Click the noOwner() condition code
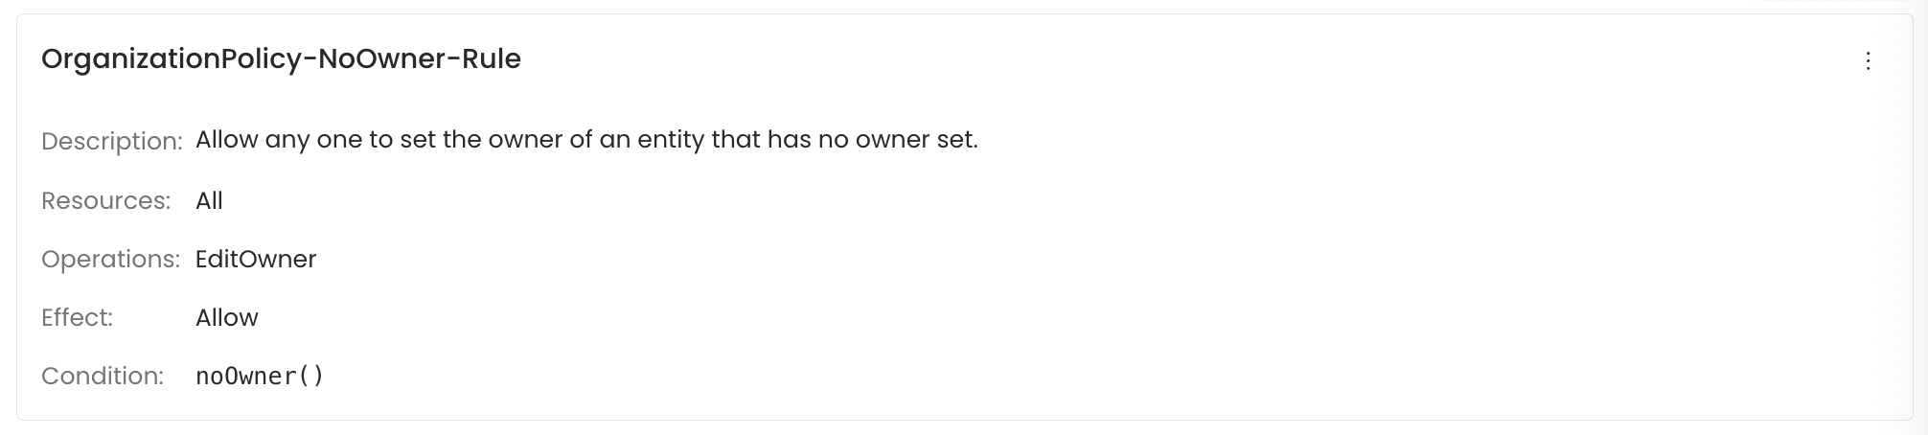Screen dimensions: 1928x435 [x=260, y=377]
